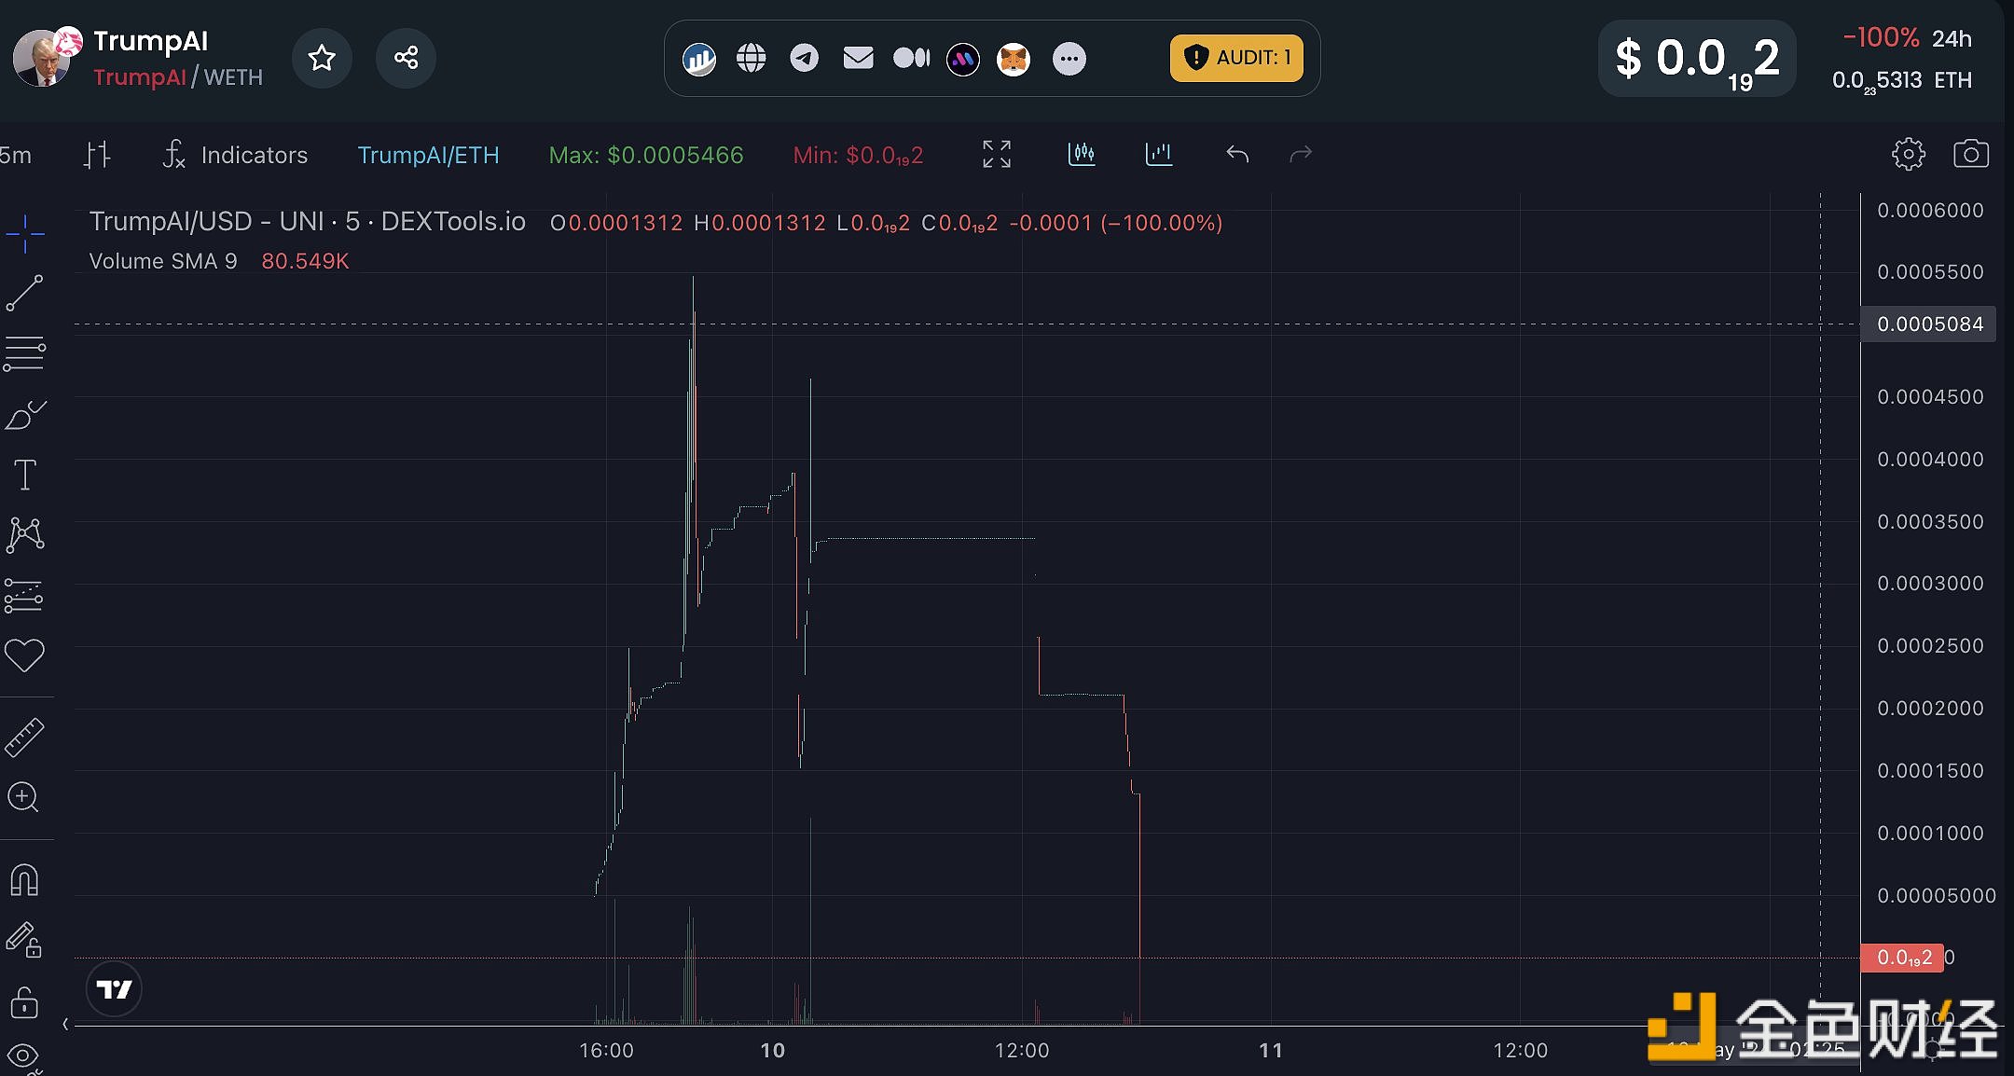Open the Medium link icon

pyautogui.click(x=911, y=59)
